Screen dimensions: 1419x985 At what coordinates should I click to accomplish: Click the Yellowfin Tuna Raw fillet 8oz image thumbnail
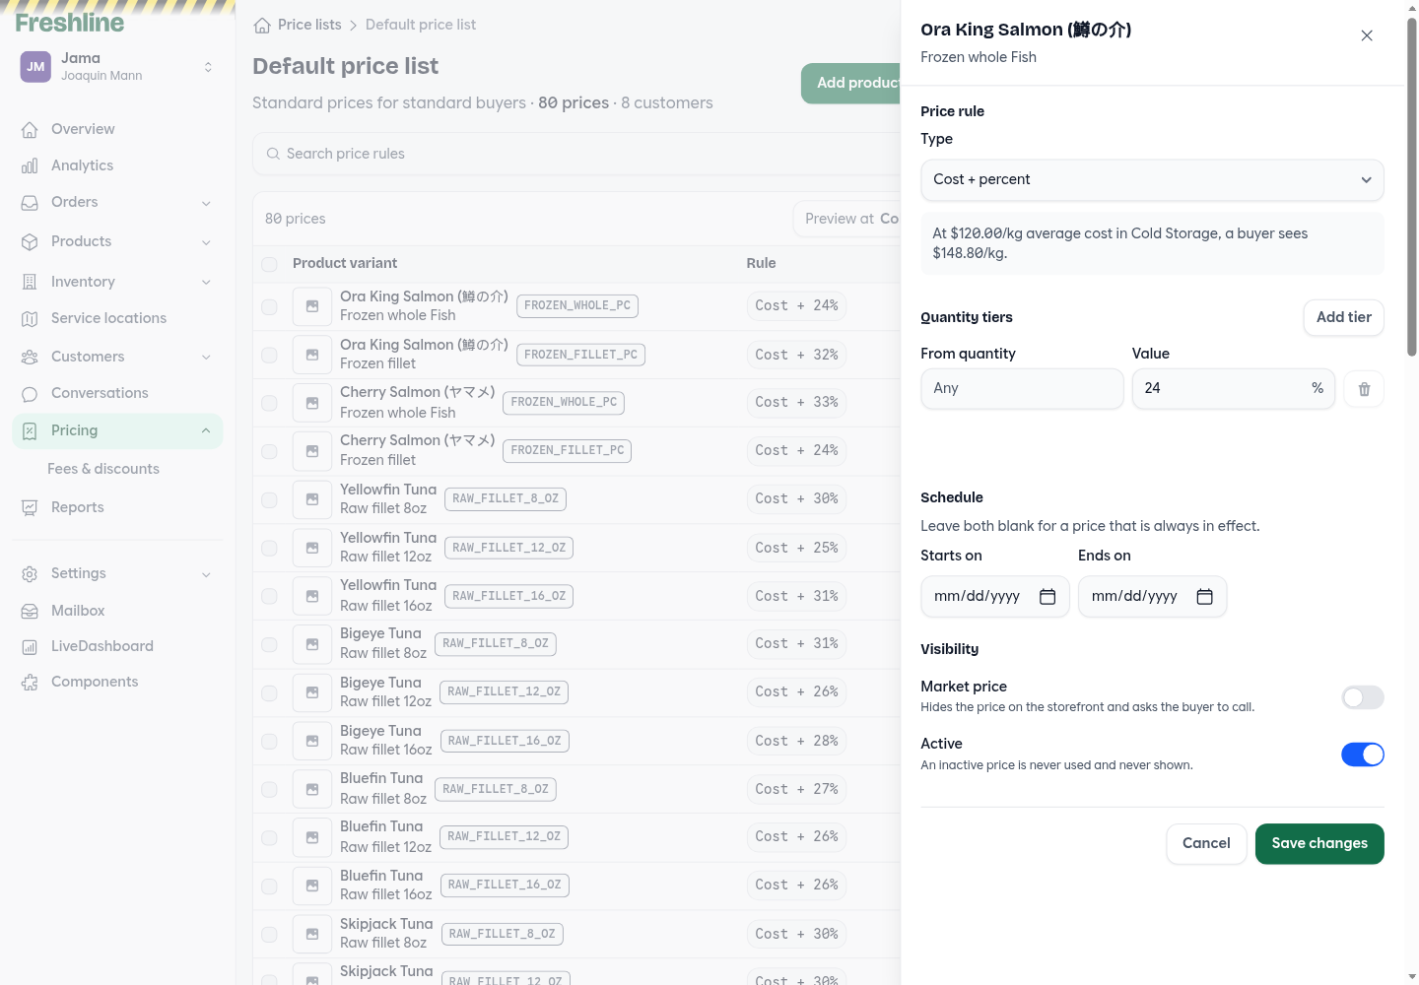(x=312, y=499)
